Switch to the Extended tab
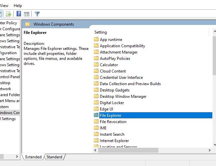216x166 pixels. click(33, 157)
